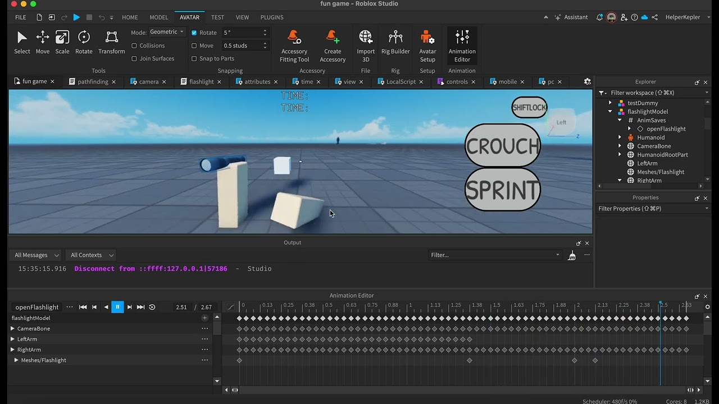
Task: Switch to the pathfinding script tab
Action: point(93,81)
